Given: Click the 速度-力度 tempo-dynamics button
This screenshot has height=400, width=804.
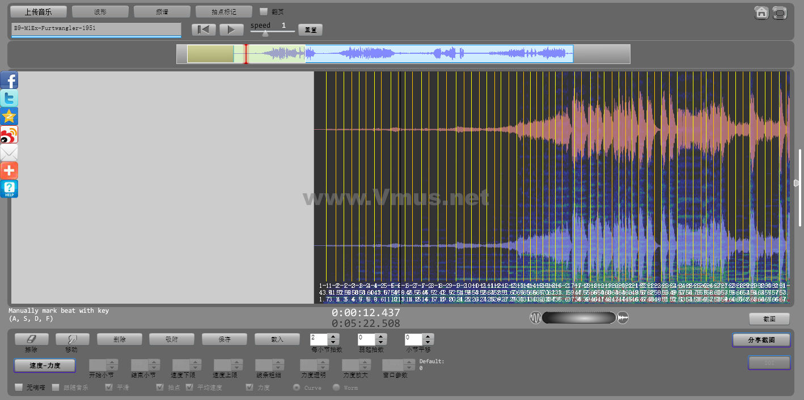Looking at the screenshot, I should (x=45, y=365).
